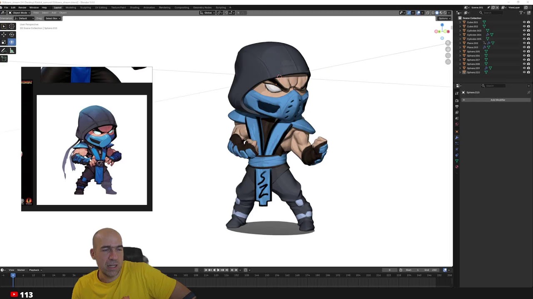Select the Select Box tool icon
The image size is (533, 299).
click(x=4, y=26)
